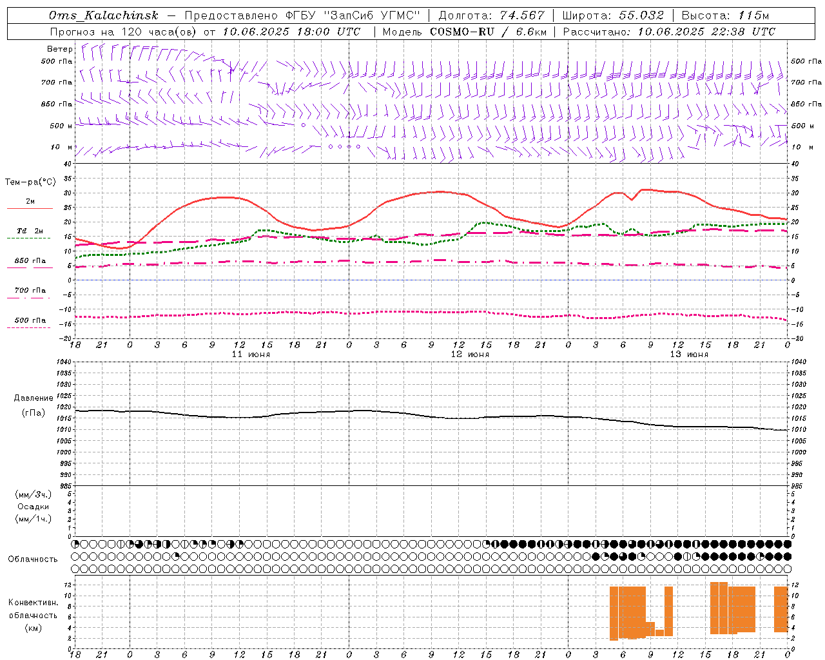This screenshot has width=825, height=660.
Task: Click the Тем-ра(°C) axis title
Action: [x=30, y=182]
